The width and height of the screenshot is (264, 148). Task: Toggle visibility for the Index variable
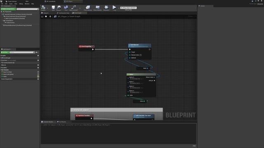pyautogui.click(x=38, y=76)
